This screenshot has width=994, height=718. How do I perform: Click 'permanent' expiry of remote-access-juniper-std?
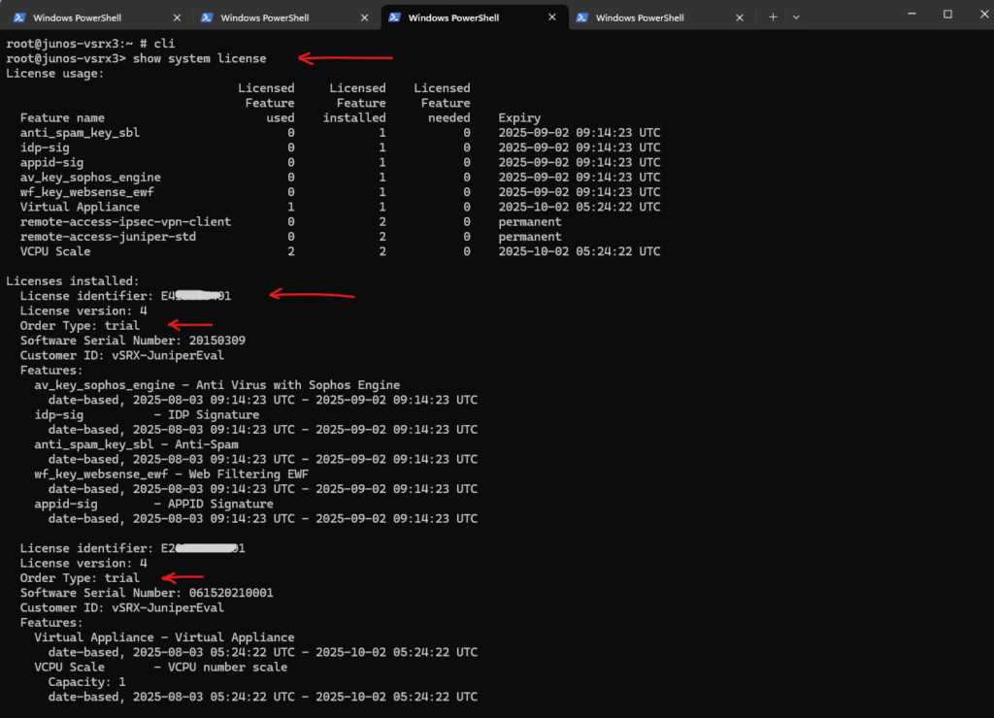coord(530,237)
